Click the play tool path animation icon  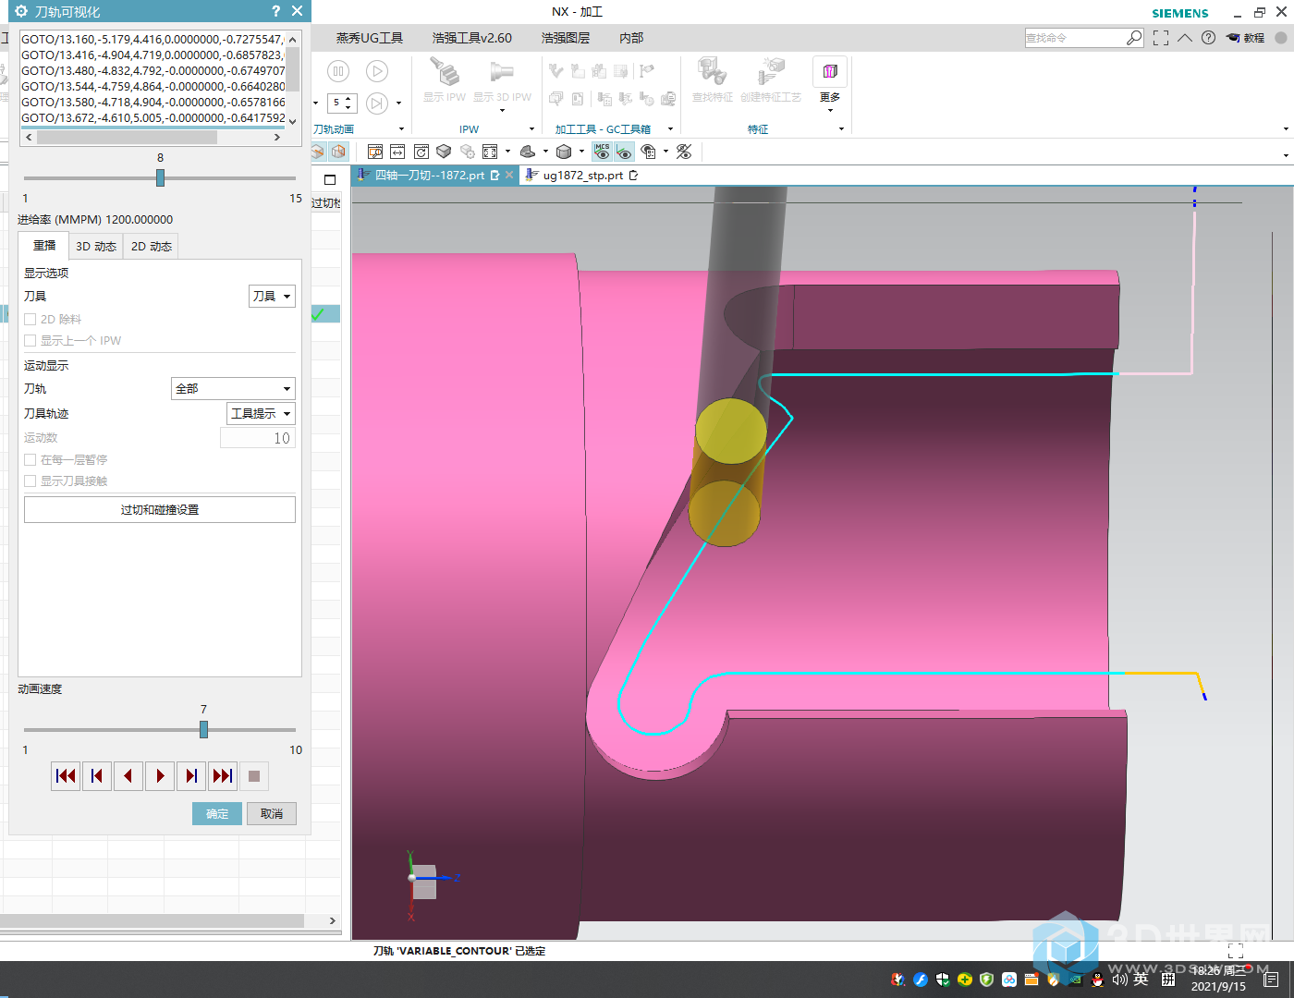(377, 71)
